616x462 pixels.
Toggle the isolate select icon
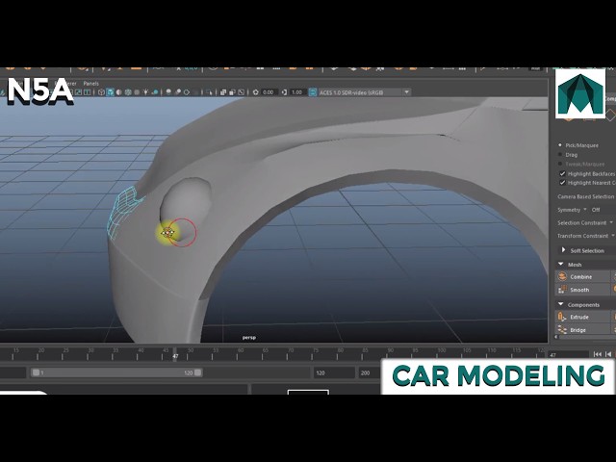pos(210,92)
